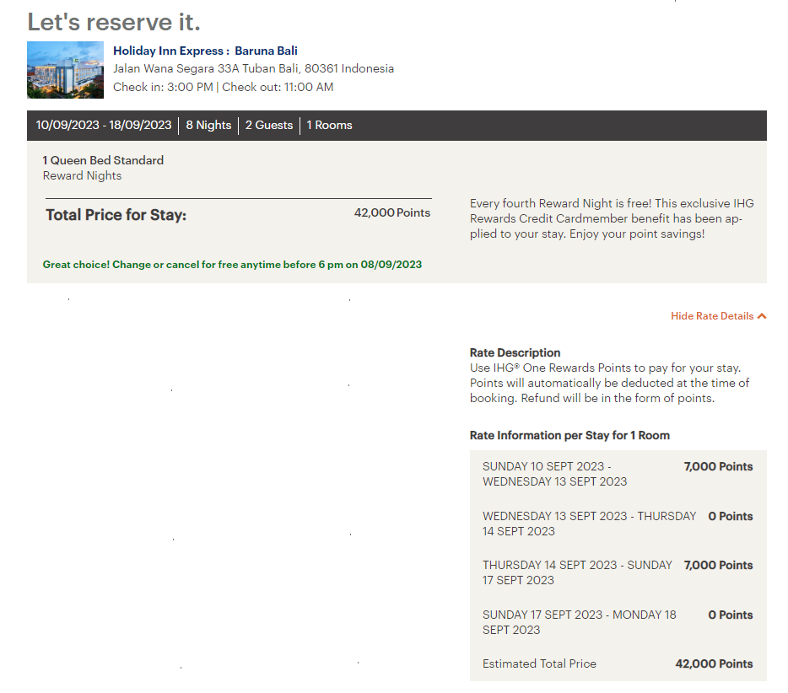Select the hotel address Jalan Wana Segara text
Image resolution: width=788 pixels, height=693 pixels.
tap(253, 68)
